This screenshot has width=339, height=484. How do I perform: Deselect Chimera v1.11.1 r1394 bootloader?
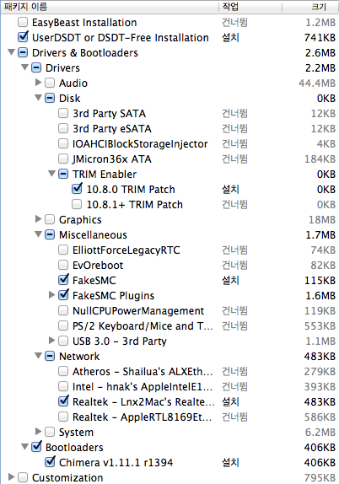pos(50,462)
